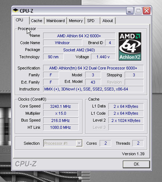Click the Bus Speed value 216.0 MHz
The width and height of the screenshot is (162, 182).
(61, 120)
